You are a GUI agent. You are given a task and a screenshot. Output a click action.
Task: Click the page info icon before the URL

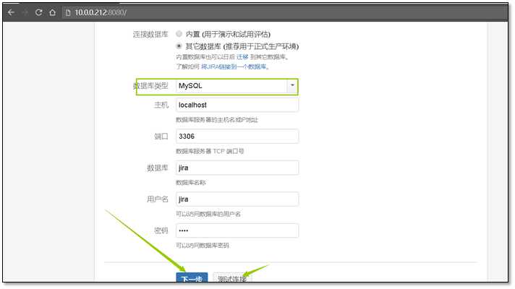[68, 13]
